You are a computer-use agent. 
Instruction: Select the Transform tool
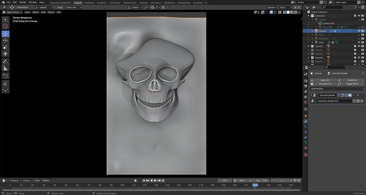pos(6,54)
